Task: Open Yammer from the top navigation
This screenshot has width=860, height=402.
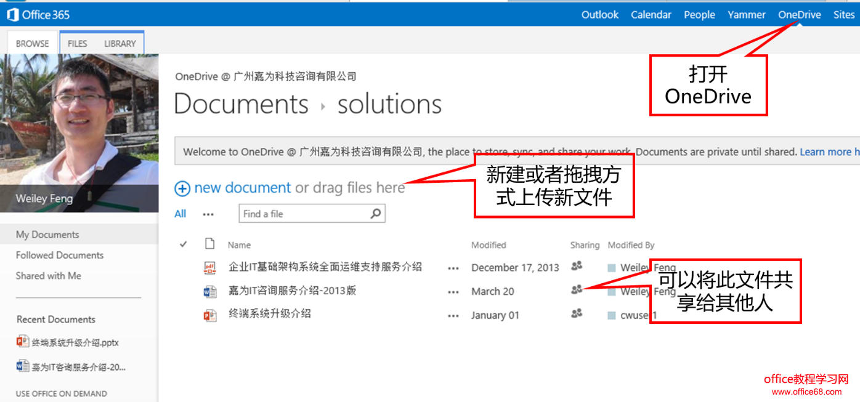Action: (x=747, y=15)
